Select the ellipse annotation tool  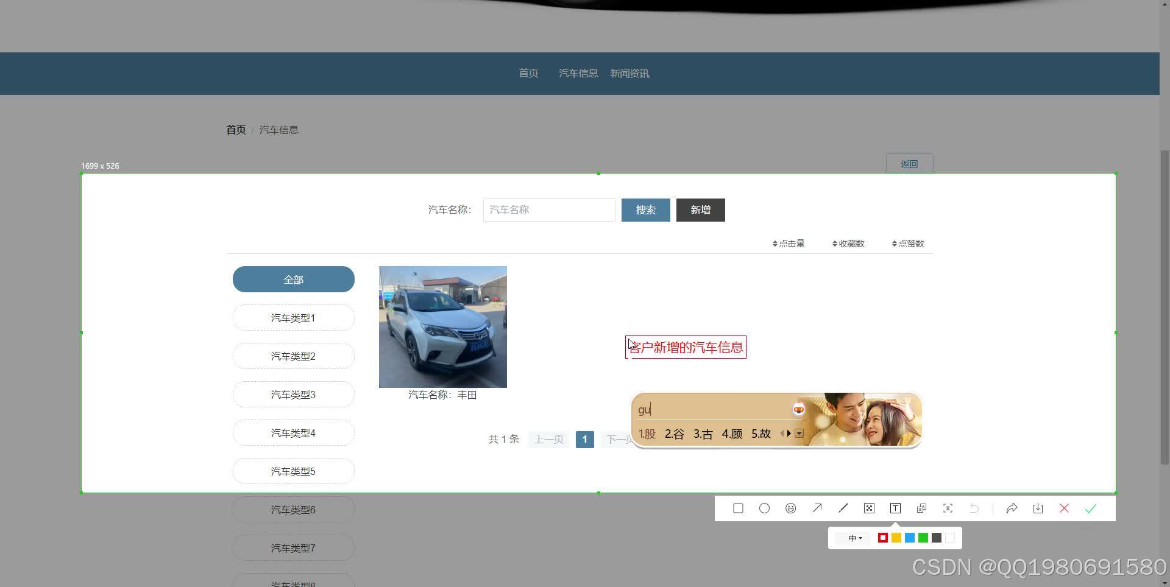tap(764, 508)
